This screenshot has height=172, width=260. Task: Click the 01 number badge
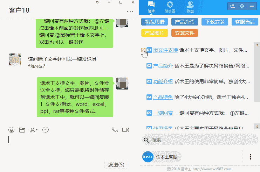[x=149, y=50]
